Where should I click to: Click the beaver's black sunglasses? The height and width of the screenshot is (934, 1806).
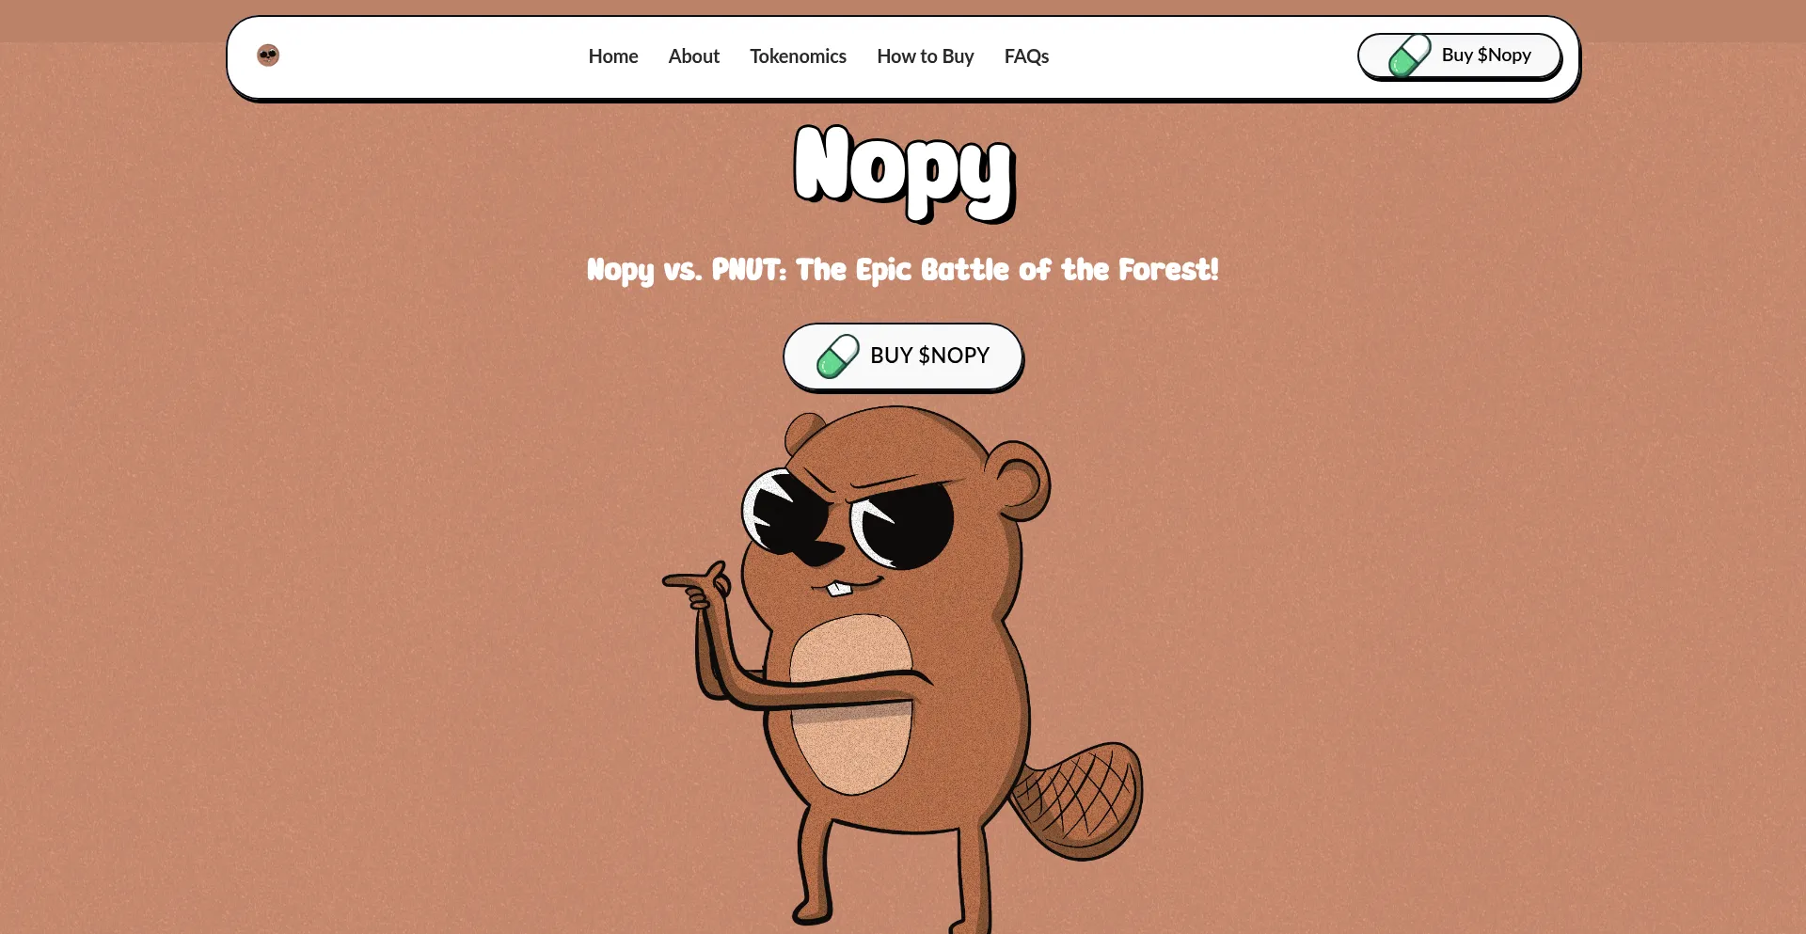[848, 518]
